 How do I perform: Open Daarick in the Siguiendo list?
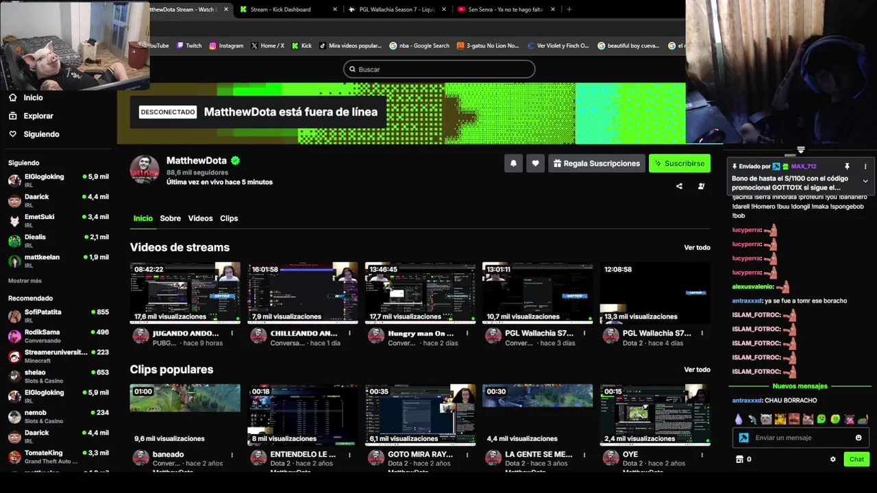(x=58, y=200)
